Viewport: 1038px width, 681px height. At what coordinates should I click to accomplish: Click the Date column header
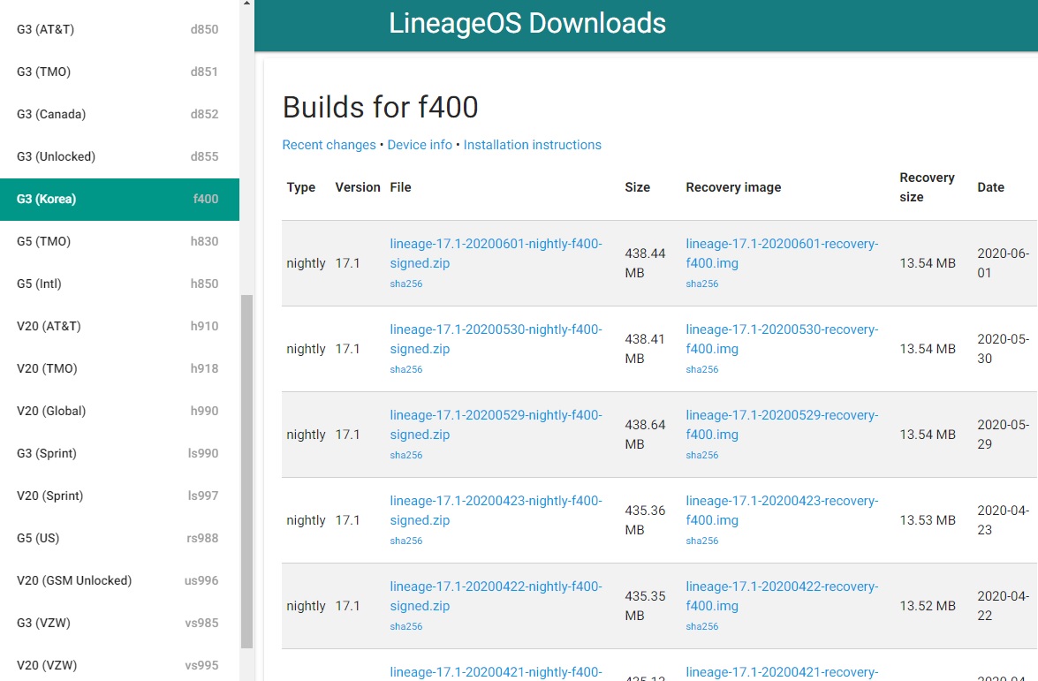pyautogui.click(x=990, y=187)
